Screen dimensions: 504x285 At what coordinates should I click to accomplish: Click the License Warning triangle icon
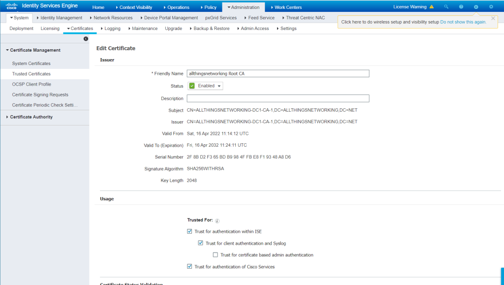432,7
